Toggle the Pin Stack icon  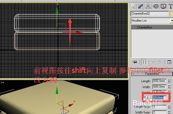click(x=135, y=62)
